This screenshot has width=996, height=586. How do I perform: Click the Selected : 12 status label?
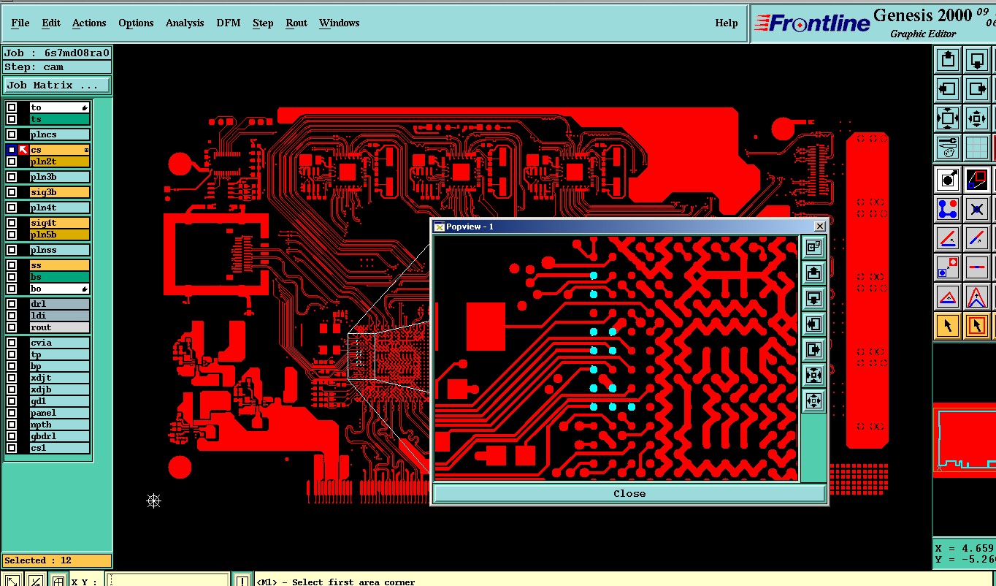(57, 560)
